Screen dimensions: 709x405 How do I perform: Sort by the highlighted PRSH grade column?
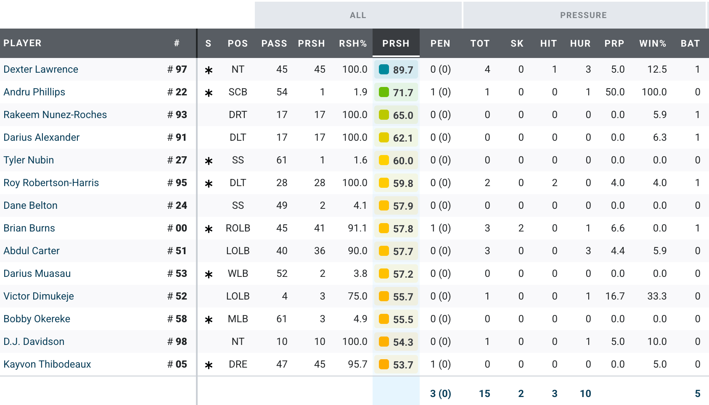(395, 43)
